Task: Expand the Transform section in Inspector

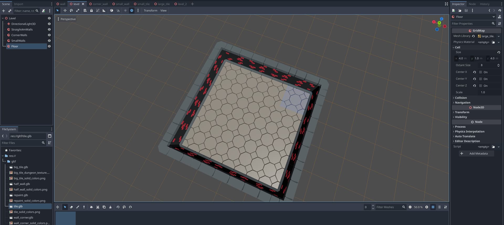Action: coord(462,112)
